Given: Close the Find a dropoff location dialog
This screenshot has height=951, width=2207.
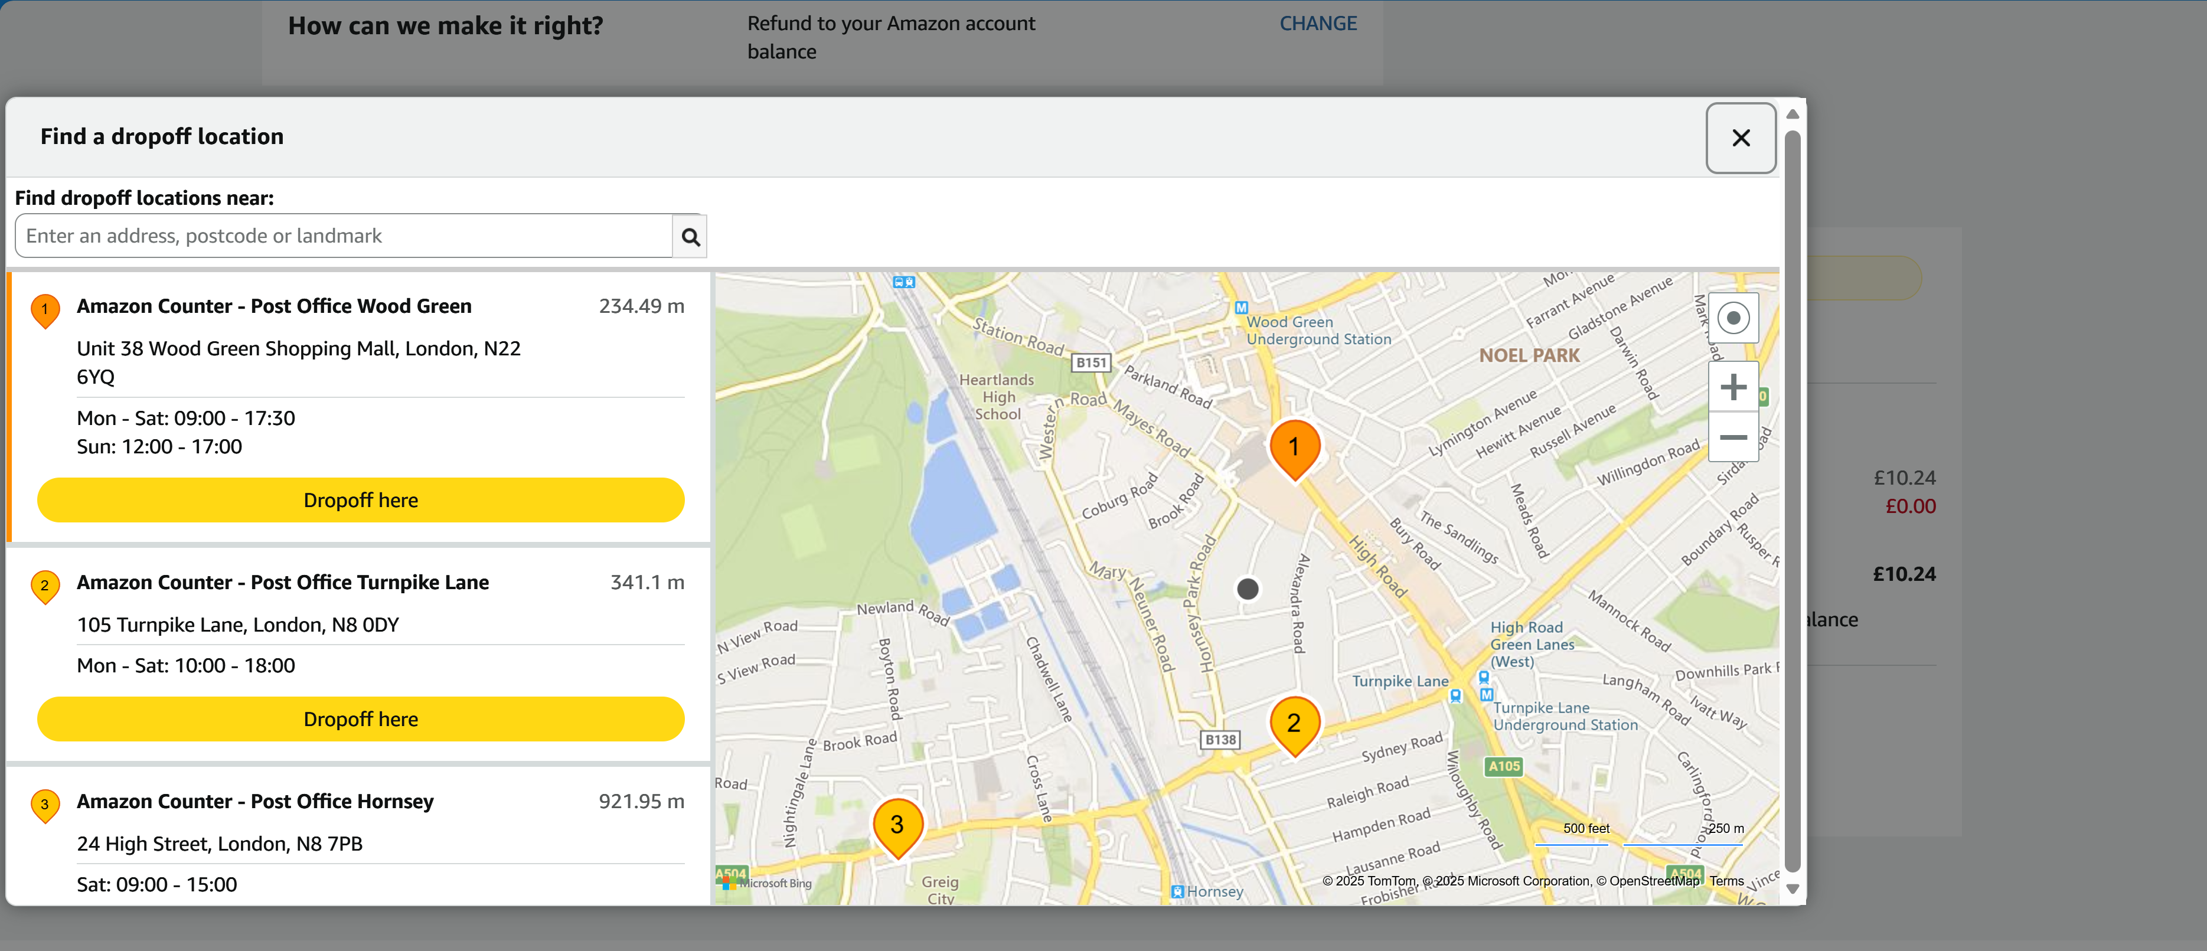Looking at the screenshot, I should click(x=1740, y=138).
